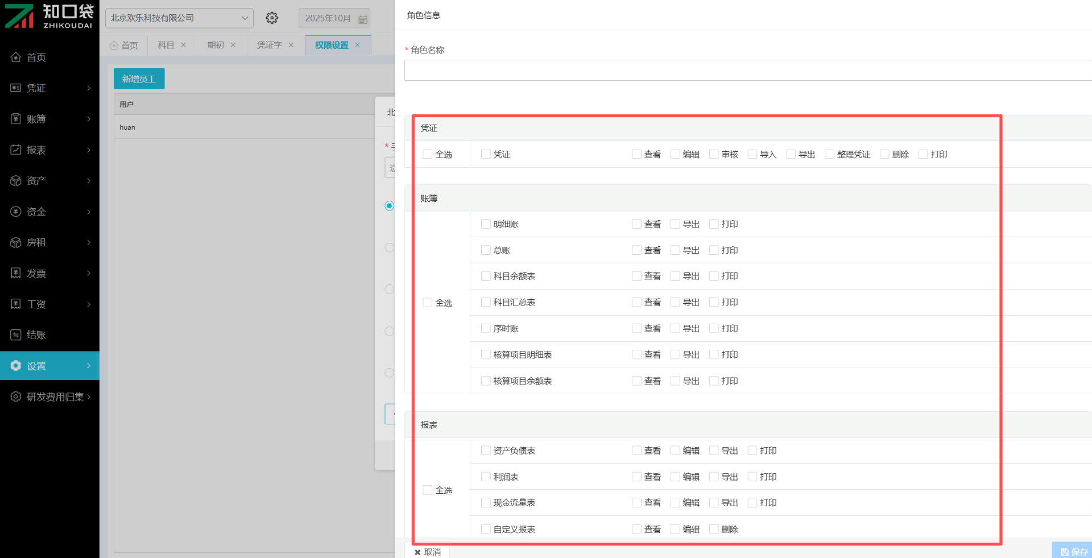Viewport: 1092px width, 558px height.
Task: Enable 审核 permission checkbox for 凭证
Action: pyautogui.click(x=714, y=154)
